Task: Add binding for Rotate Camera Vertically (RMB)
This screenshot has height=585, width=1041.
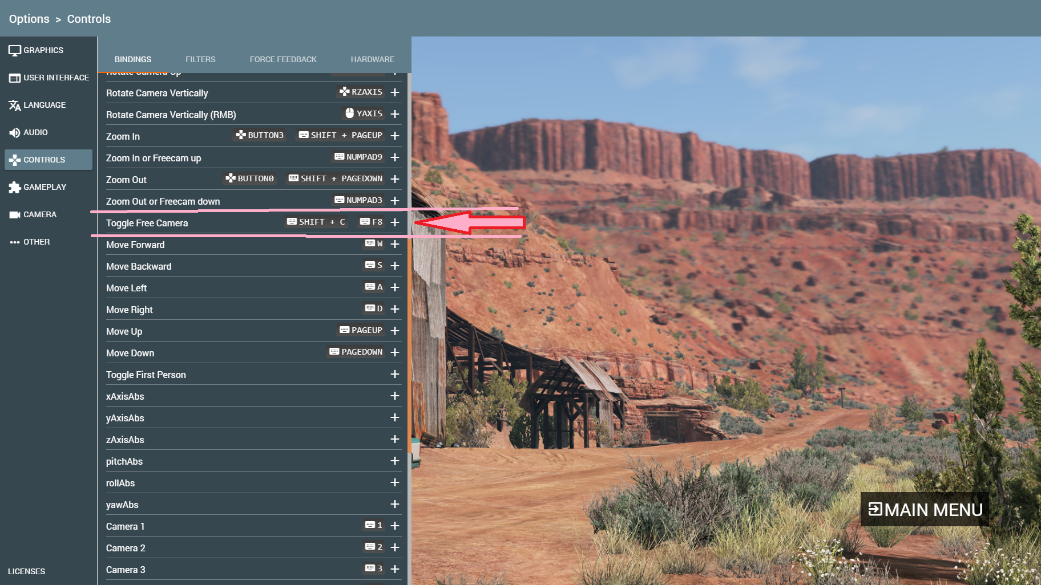Action: [395, 114]
